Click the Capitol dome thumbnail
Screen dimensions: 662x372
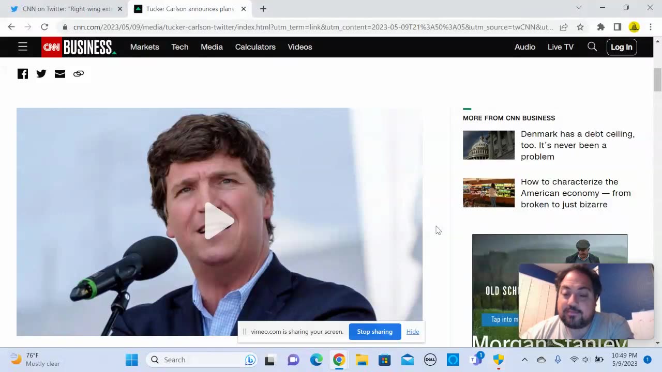coord(489,145)
